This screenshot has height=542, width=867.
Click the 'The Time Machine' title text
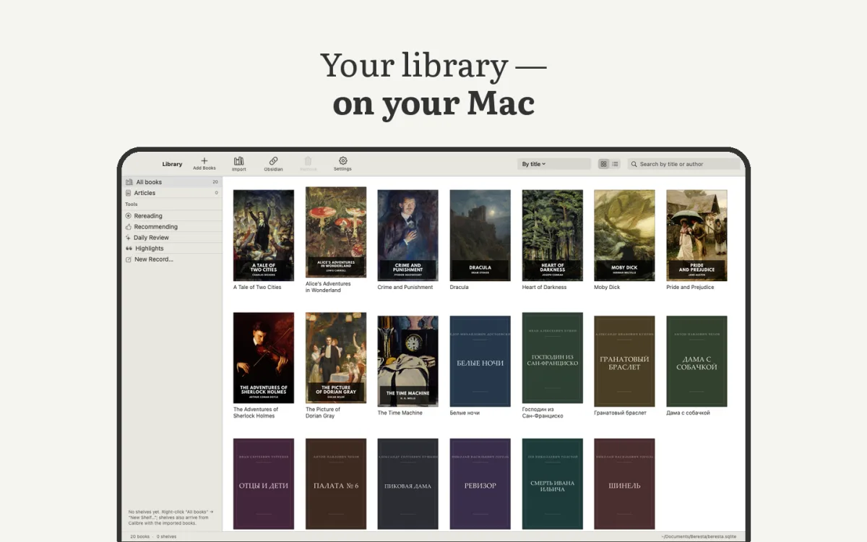(400, 413)
